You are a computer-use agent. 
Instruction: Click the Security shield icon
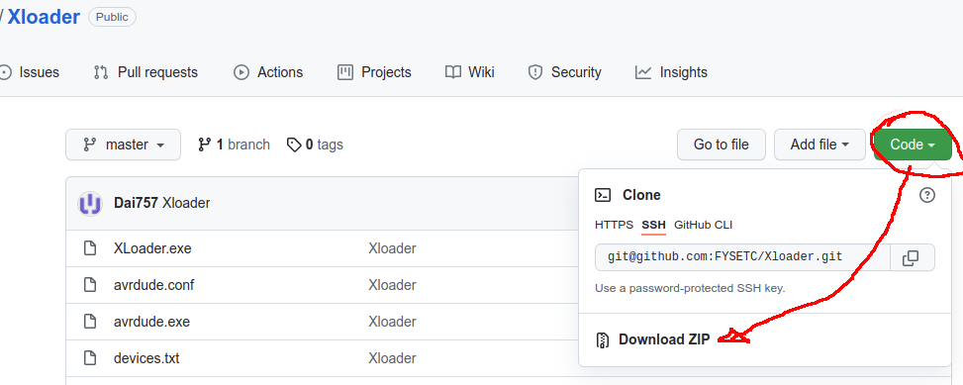(535, 72)
